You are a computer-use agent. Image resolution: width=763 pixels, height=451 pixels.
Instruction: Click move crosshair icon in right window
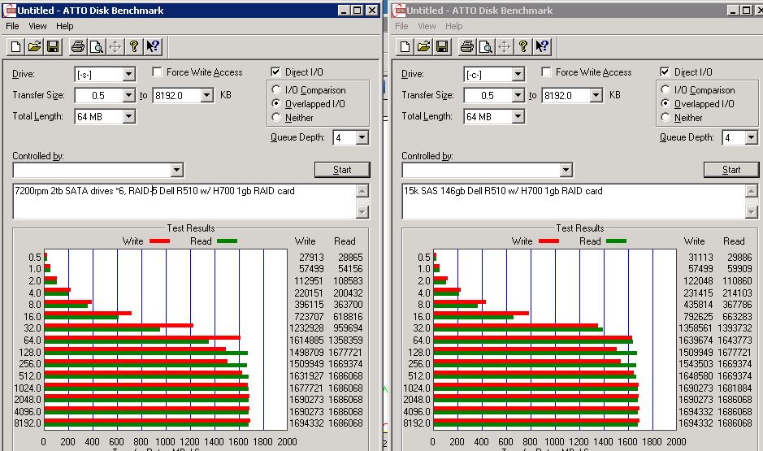(x=504, y=46)
